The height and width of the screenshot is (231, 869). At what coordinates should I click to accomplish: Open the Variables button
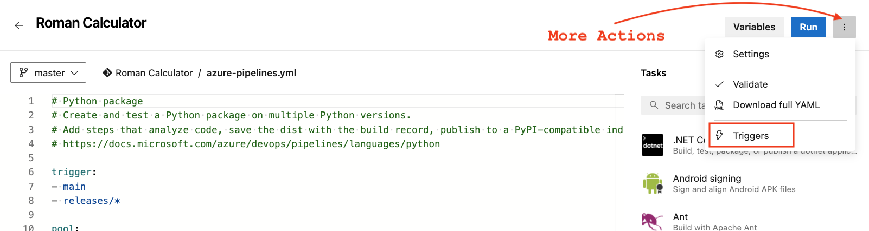coord(754,27)
